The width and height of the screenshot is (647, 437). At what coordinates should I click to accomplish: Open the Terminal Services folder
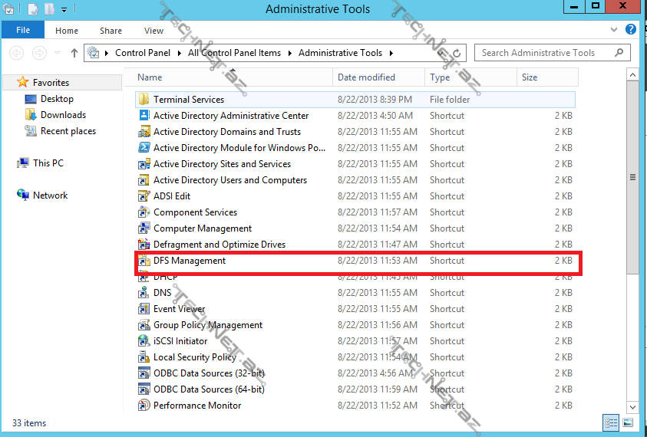(x=188, y=100)
